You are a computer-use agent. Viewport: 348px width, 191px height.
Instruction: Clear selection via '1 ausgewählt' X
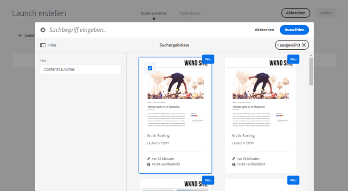tap(304, 45)
